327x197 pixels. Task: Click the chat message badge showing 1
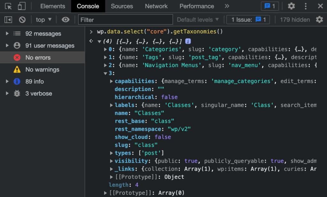[270, 6]
